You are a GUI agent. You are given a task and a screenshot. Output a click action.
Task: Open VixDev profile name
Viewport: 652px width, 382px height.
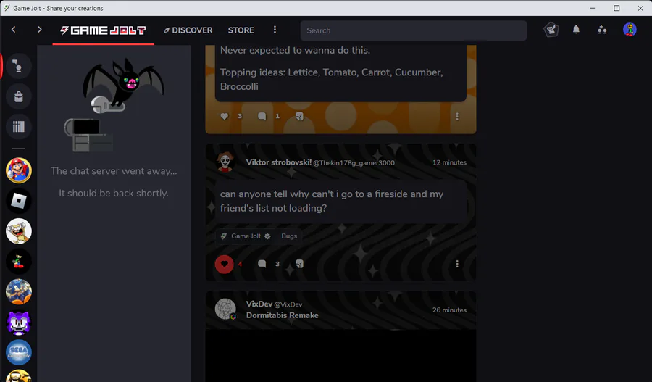tap(259, 304)
